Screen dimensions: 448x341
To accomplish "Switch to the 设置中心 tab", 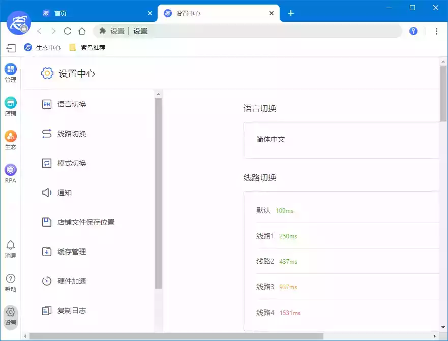I will 218,13.
